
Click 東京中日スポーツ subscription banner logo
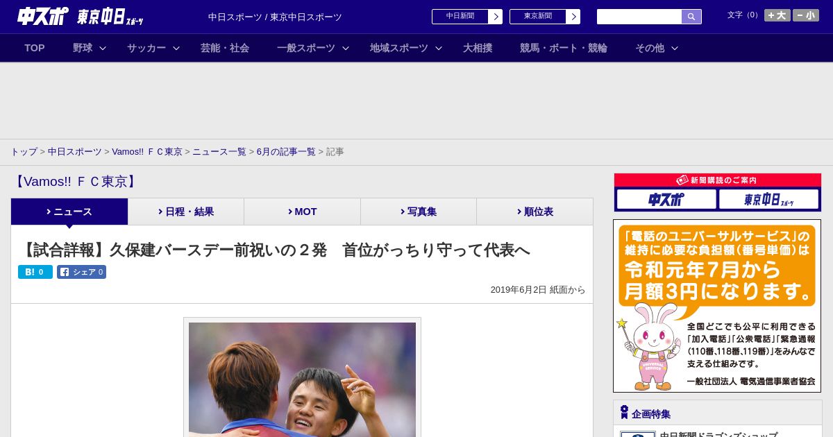pyautogui.click(x=768, y=200)
